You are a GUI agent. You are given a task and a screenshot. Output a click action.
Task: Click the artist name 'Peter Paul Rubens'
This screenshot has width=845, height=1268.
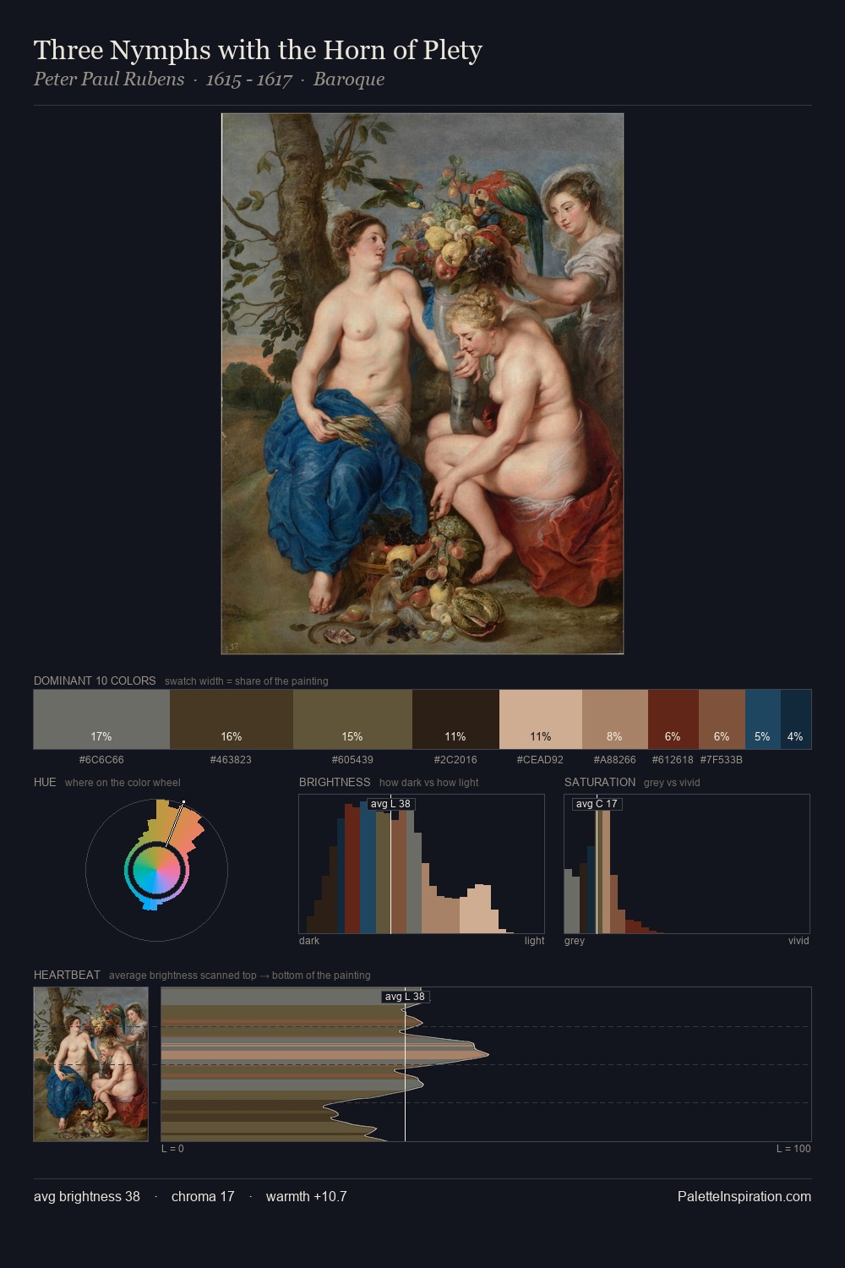click(109, 79)
